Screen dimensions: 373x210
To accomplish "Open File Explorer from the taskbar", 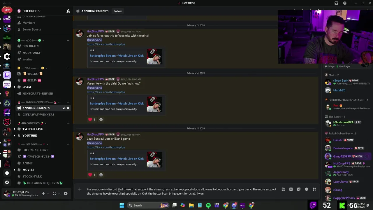I will [x=191, y=205].
